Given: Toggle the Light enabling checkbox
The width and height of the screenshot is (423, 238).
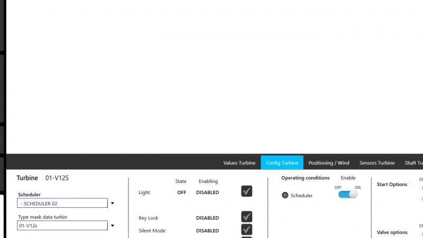Looking at the screenshot, I should pyautogui.click(x=246, y=191).
